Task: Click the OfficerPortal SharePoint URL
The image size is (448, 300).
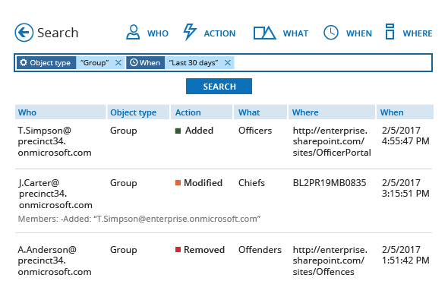Action: tap(332, 141)
